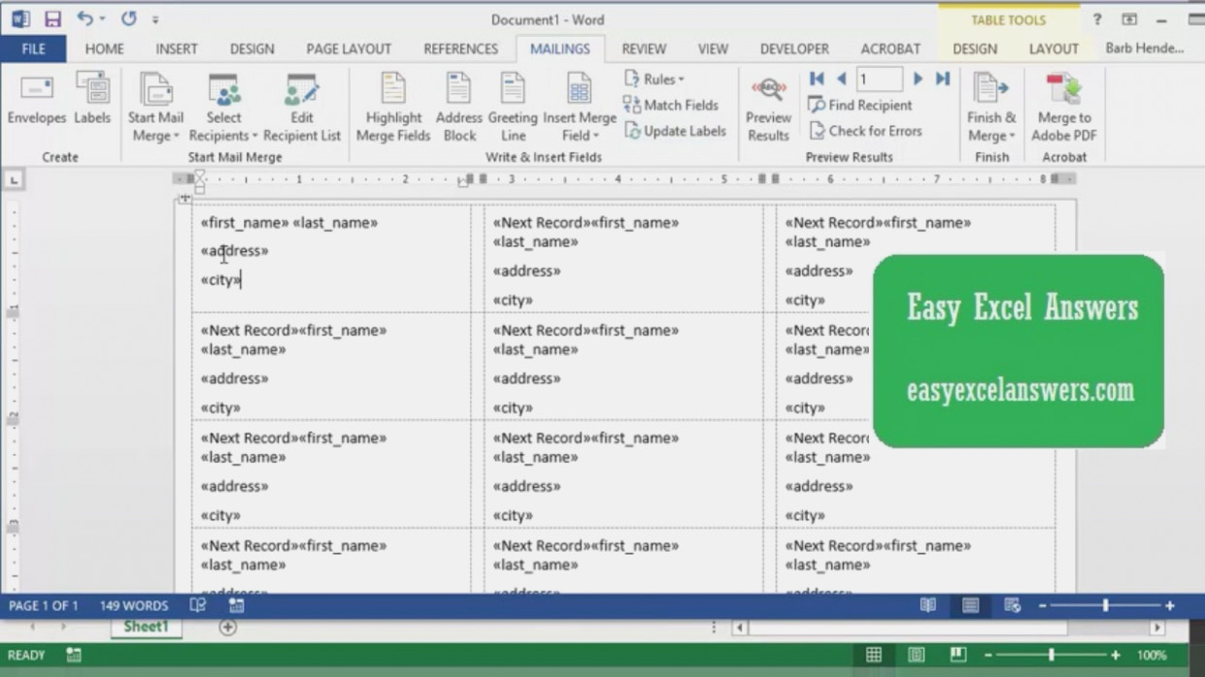The image size is (1205, 677).
Task: Click Merge to Adobe PDF
Action: pyautogui.click(x=1062, y=102)
